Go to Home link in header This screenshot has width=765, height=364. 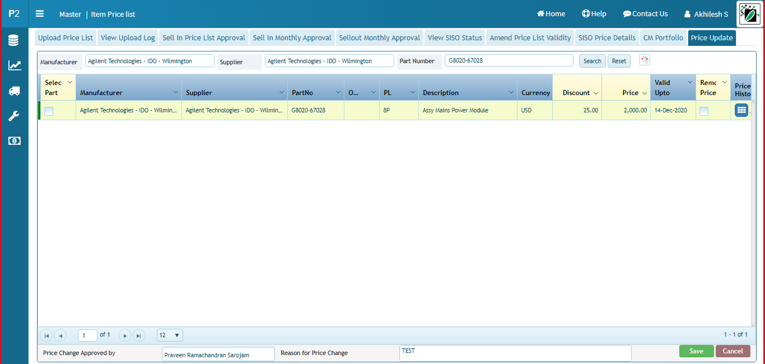click(551, 14)
